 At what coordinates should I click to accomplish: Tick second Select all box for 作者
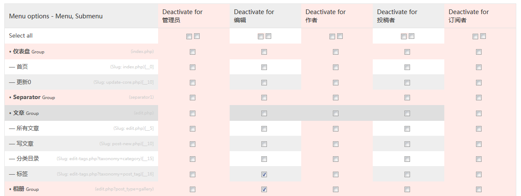coord(340,36)
